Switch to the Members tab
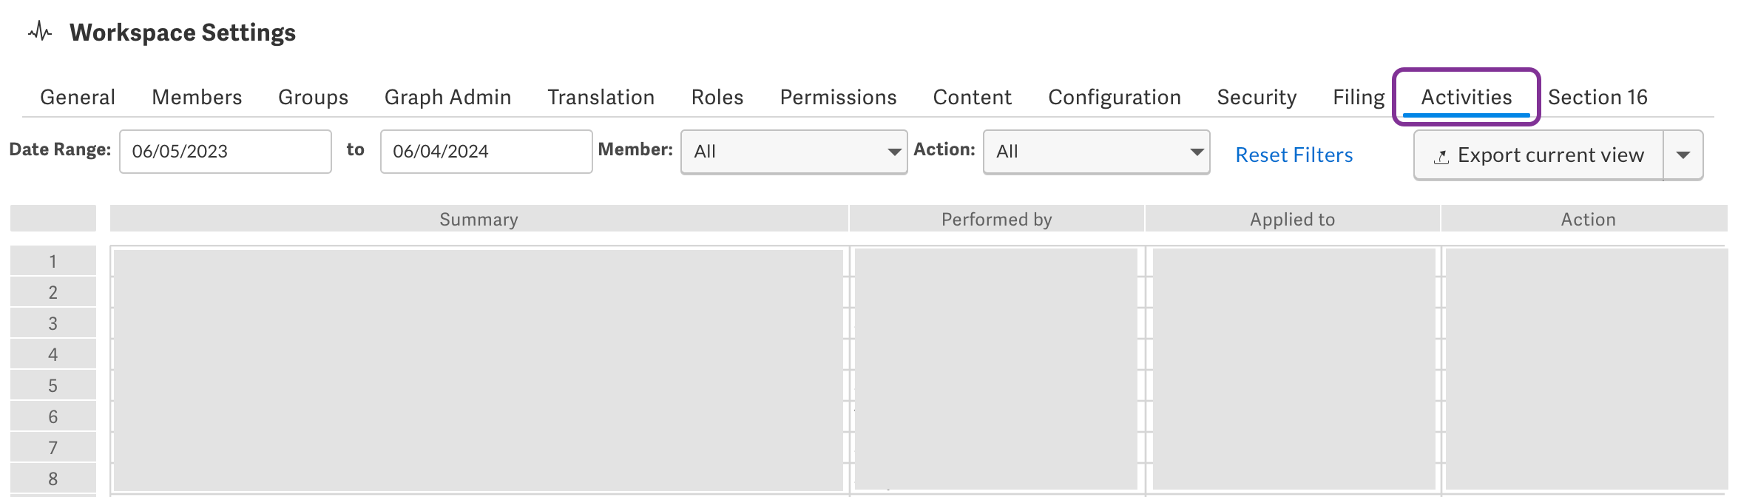 tap(196, 97)
